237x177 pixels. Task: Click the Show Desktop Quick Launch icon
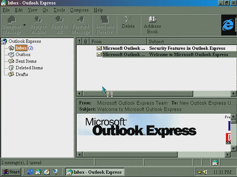pos(47,172)
